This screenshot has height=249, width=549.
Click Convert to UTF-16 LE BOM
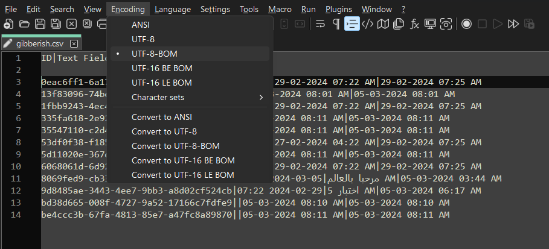tap(182, 175)
